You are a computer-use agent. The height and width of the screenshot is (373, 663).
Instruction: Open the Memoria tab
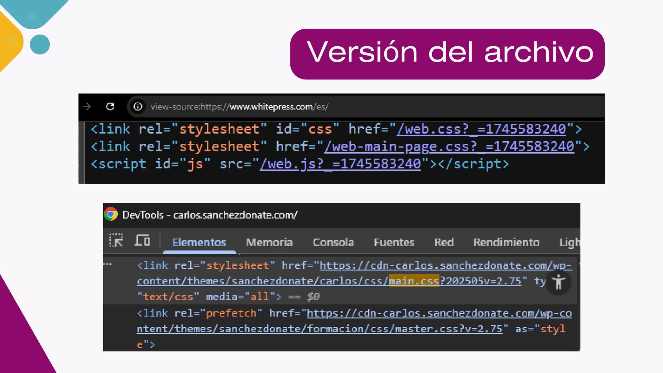(269, 242)
